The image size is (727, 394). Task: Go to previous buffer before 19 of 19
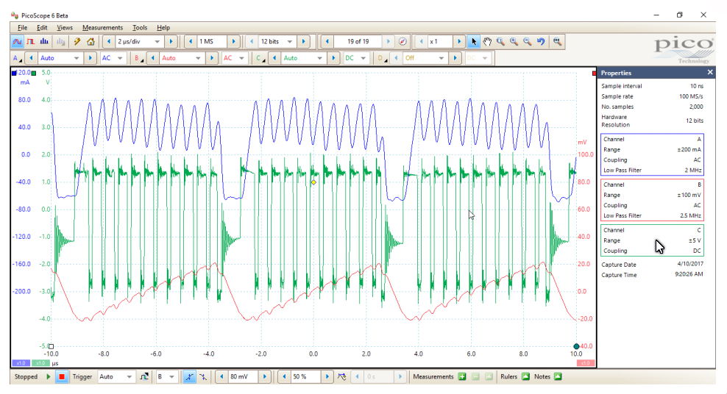327,42
